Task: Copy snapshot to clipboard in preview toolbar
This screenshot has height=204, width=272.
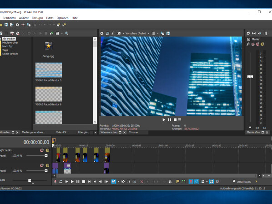Action: (x=162, y=33)
